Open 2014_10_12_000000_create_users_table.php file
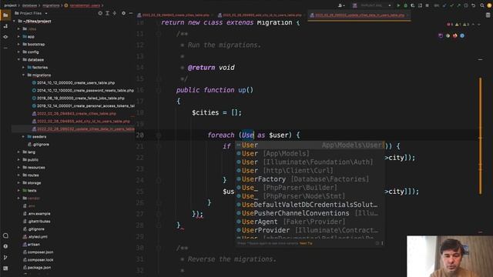 tap(75, 83)
